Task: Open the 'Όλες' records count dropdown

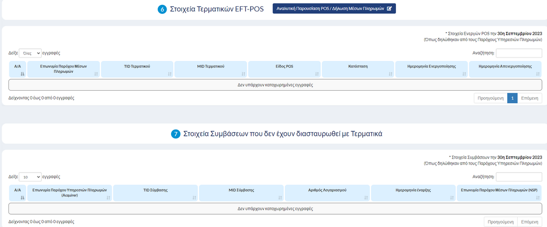Action: (x=30, y=53)
